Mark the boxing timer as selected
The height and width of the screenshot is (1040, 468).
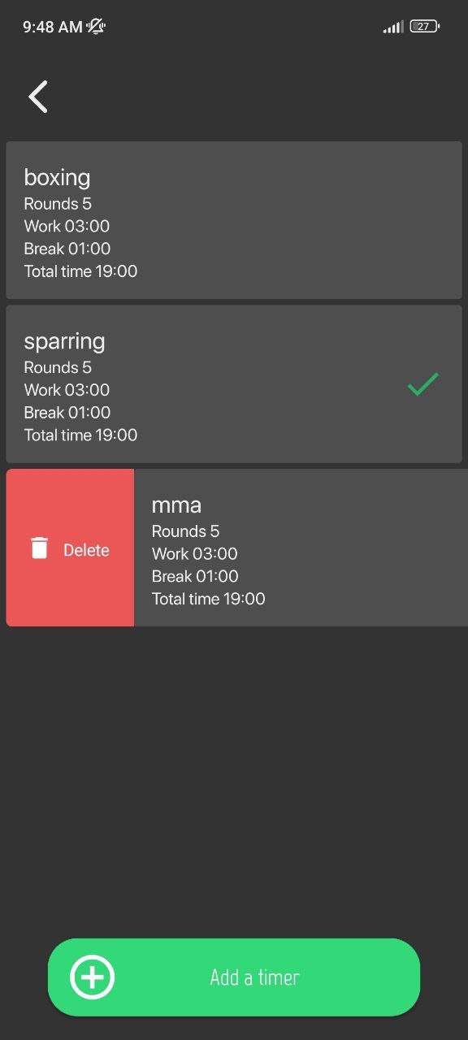234,219
